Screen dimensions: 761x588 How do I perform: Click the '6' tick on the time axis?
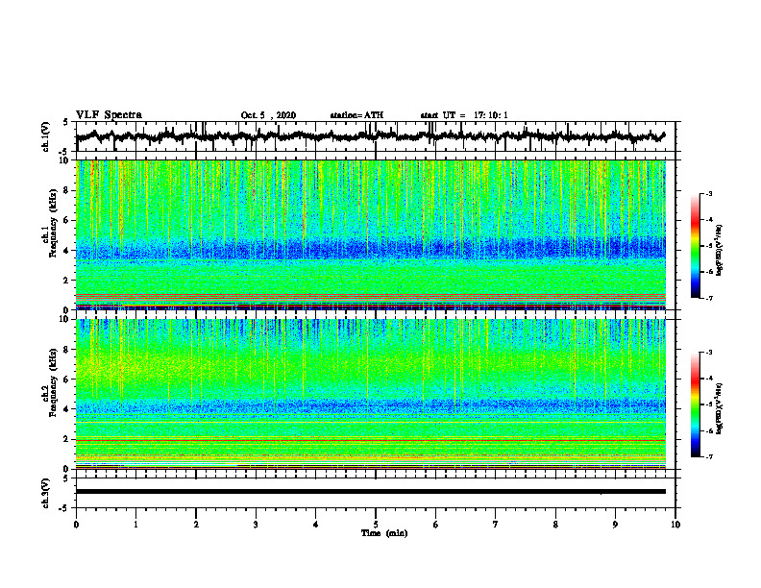(x=436, y=525)
